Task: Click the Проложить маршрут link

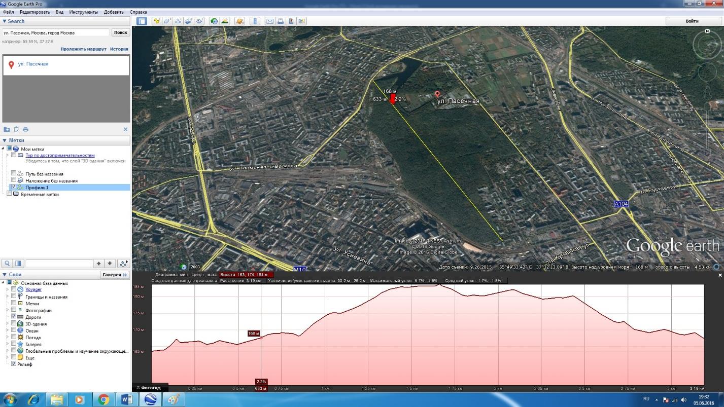Action: pos(83,49)
